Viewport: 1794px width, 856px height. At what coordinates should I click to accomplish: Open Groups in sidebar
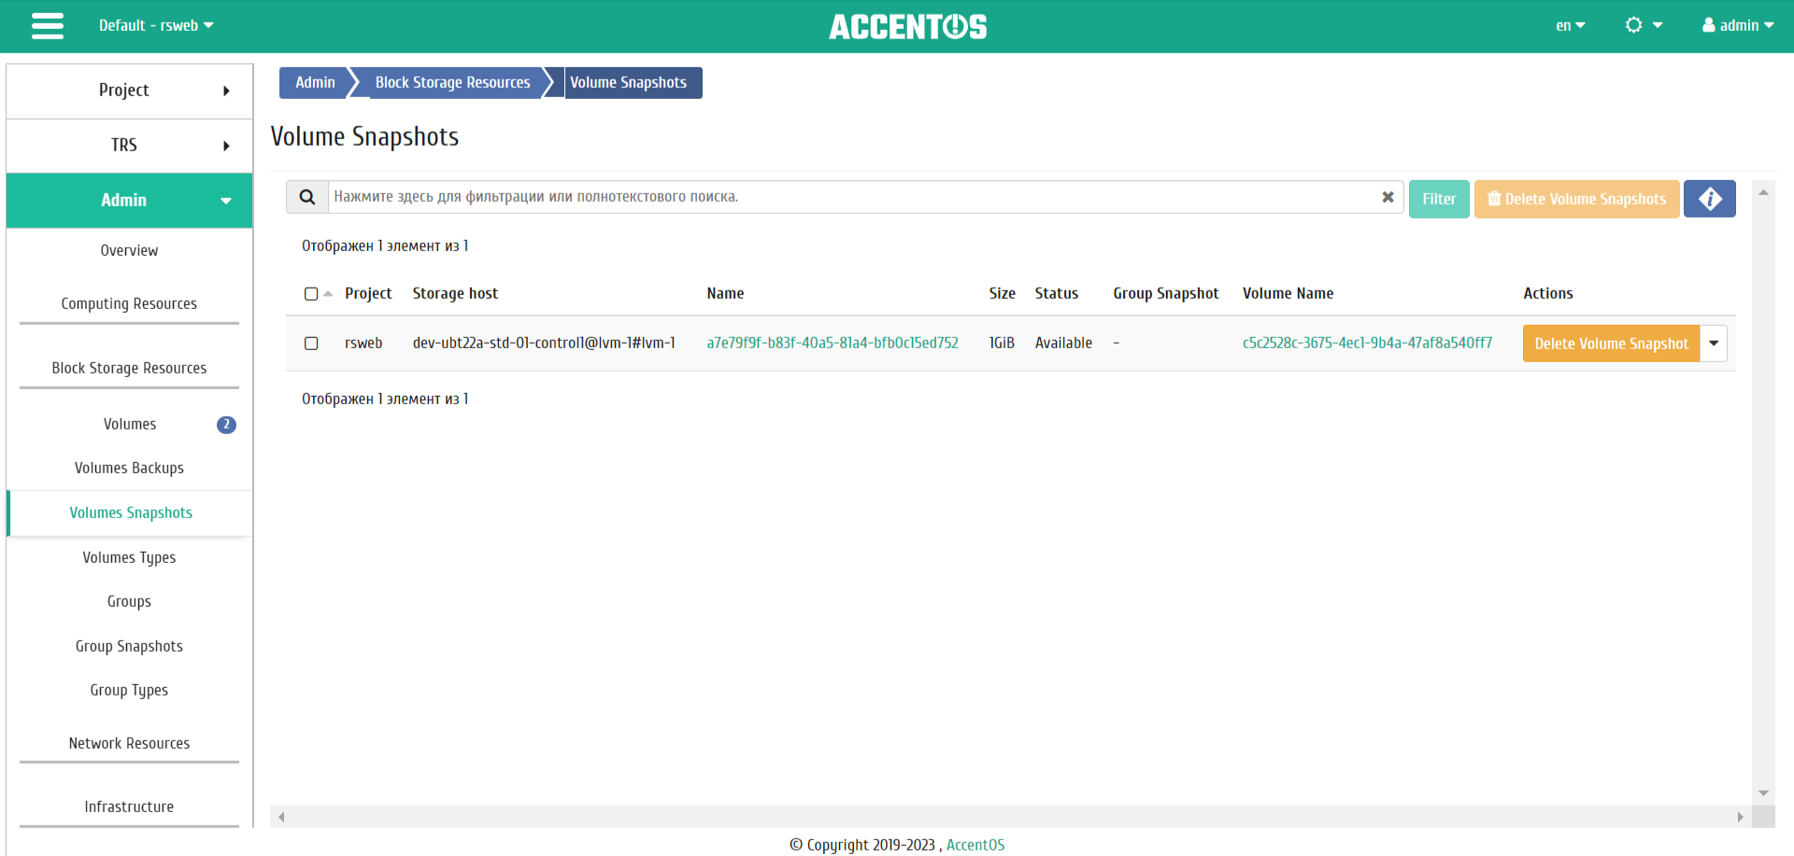point(129,601)
